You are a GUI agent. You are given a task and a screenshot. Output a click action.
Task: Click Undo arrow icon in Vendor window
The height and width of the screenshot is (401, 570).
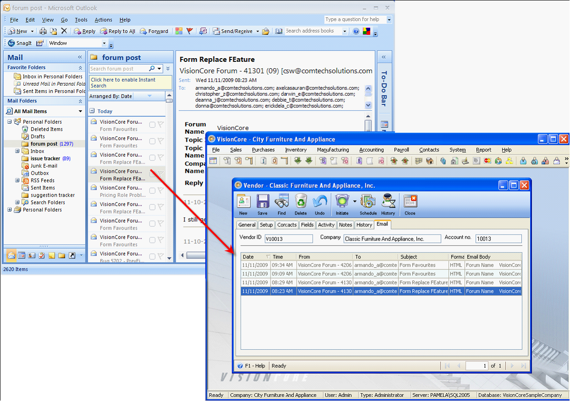click(320, 202)
